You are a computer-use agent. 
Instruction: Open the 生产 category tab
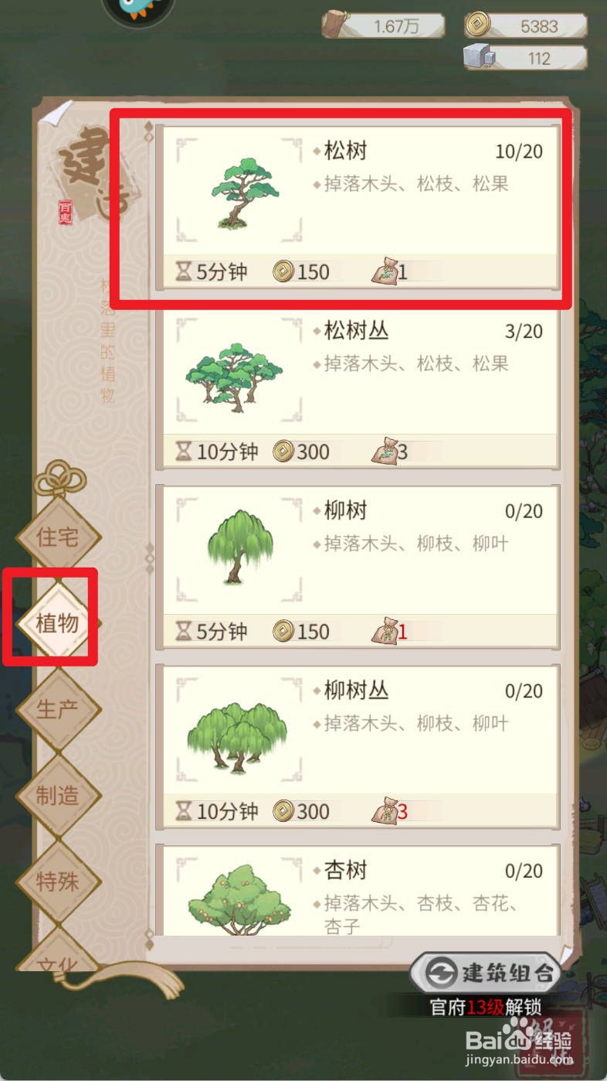[x=58, y=709]
